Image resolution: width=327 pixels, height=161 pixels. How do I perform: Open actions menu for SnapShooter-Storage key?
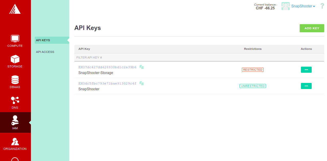(x=306, y=70)
